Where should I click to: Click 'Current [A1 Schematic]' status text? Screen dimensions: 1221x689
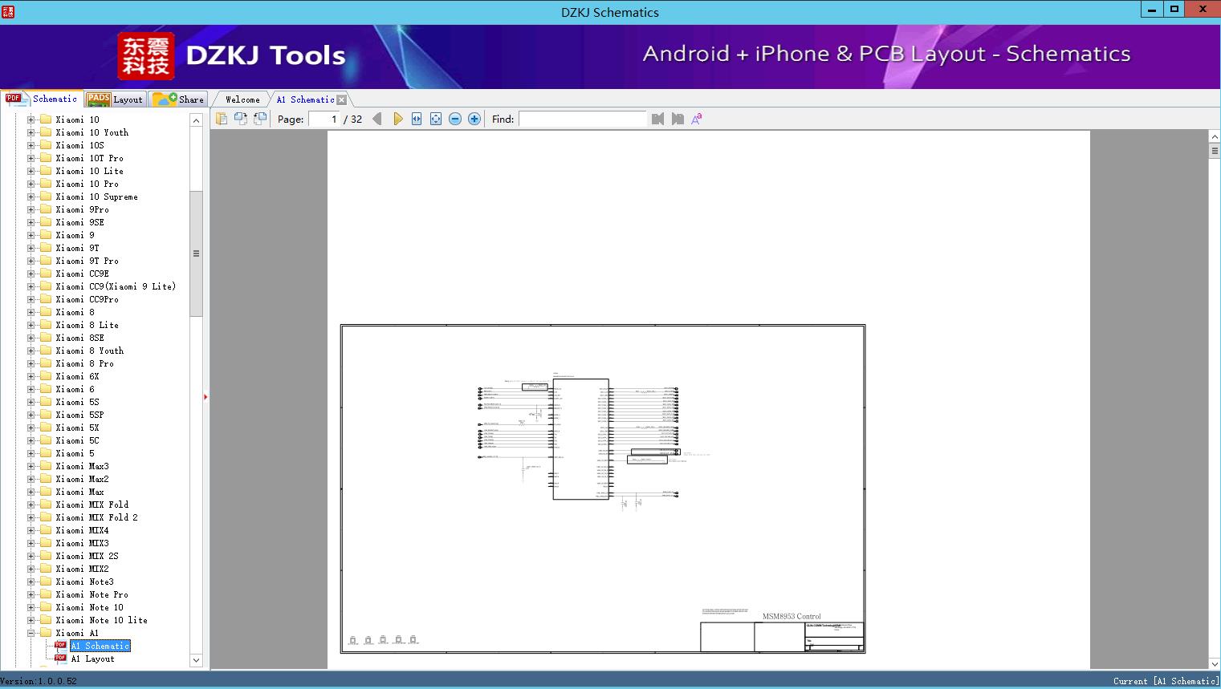[x=1166, y=681]
